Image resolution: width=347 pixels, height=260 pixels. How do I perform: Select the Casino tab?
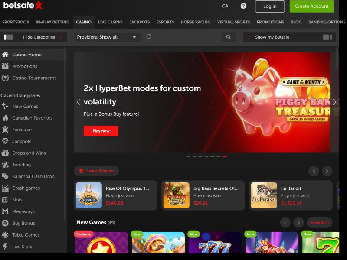pyautogui.click(x=84, y=22)
